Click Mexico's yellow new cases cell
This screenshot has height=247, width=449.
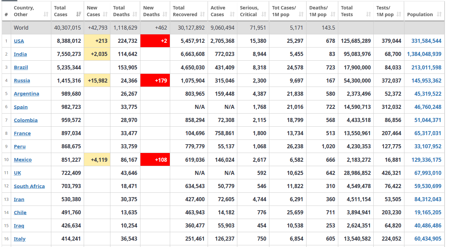click(x=97, y=160)
